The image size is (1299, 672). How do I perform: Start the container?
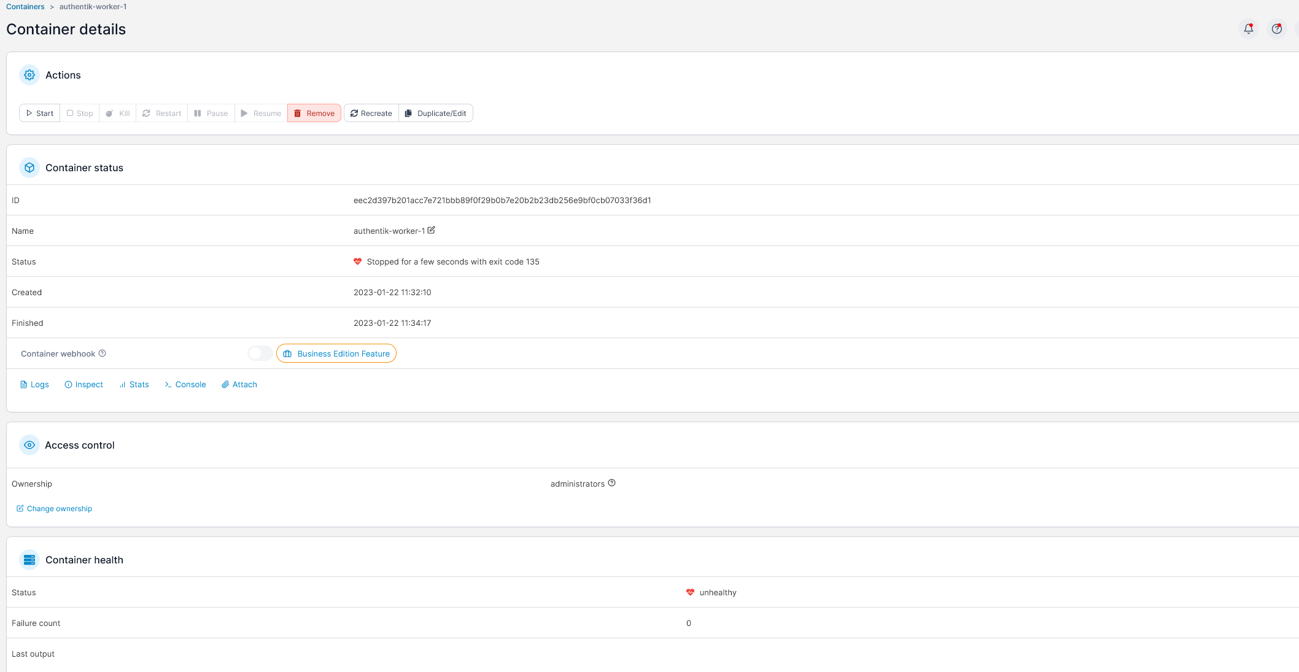[x=40, y=114]
